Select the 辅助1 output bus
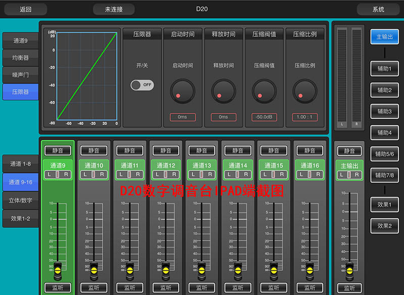This screenshot has height=295, width=404. click(384, 68)
